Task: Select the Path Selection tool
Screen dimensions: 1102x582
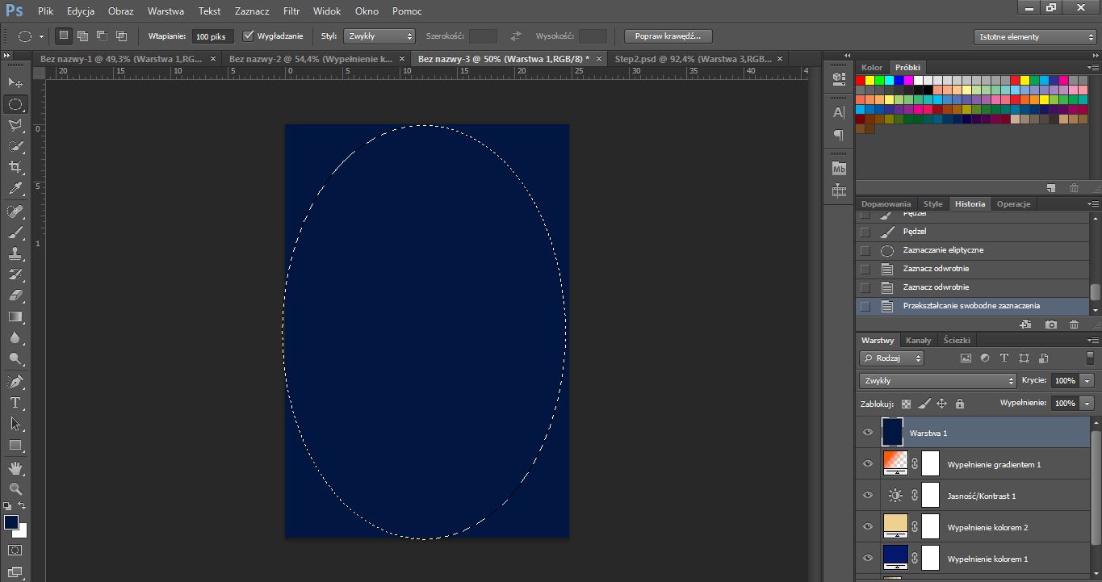Action: [x=15, y=423]
